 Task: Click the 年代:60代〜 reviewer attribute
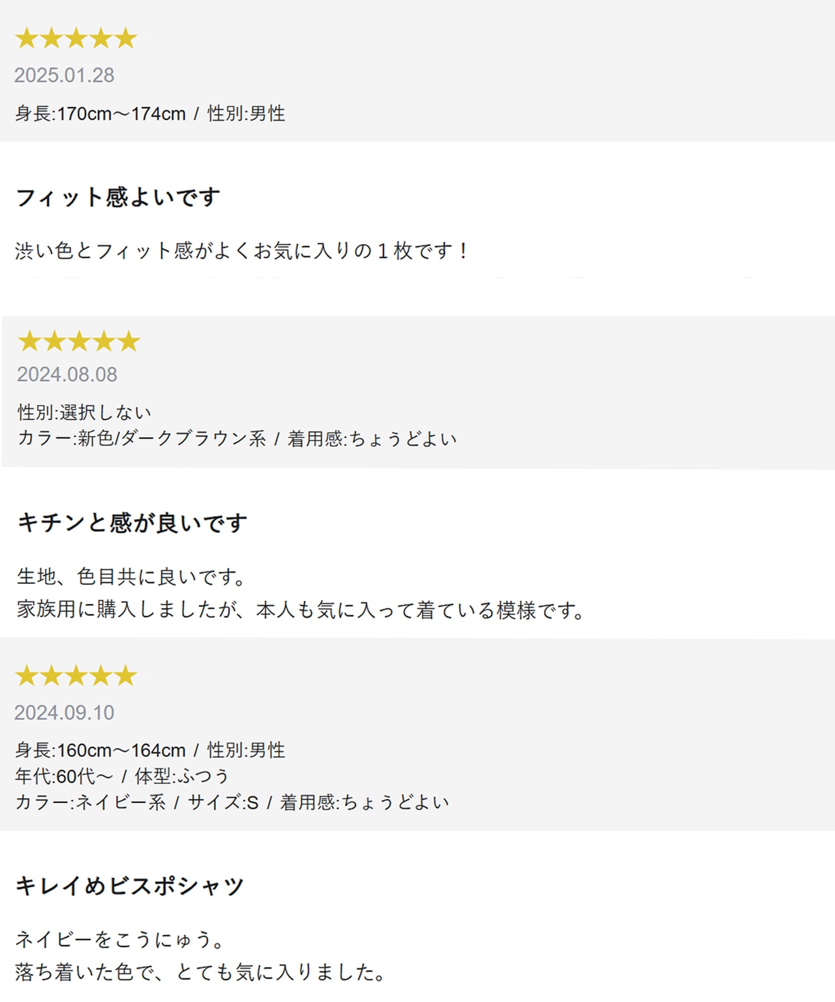[64, 776]
